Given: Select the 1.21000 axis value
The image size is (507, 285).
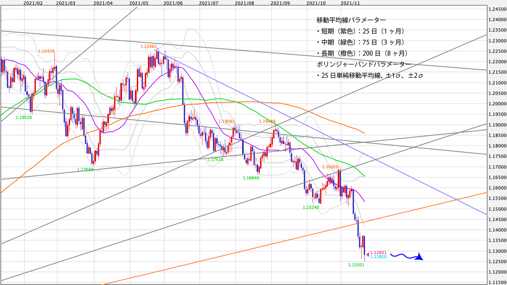Looking at the screenshot, I should [497, 83].
